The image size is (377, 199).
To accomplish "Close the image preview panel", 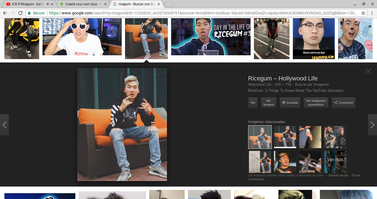I will coord(368,71).
